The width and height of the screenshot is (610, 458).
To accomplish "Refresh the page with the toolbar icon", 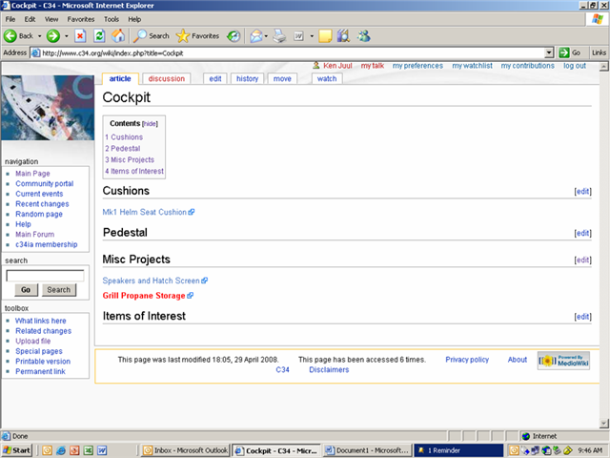I will 99,35.
